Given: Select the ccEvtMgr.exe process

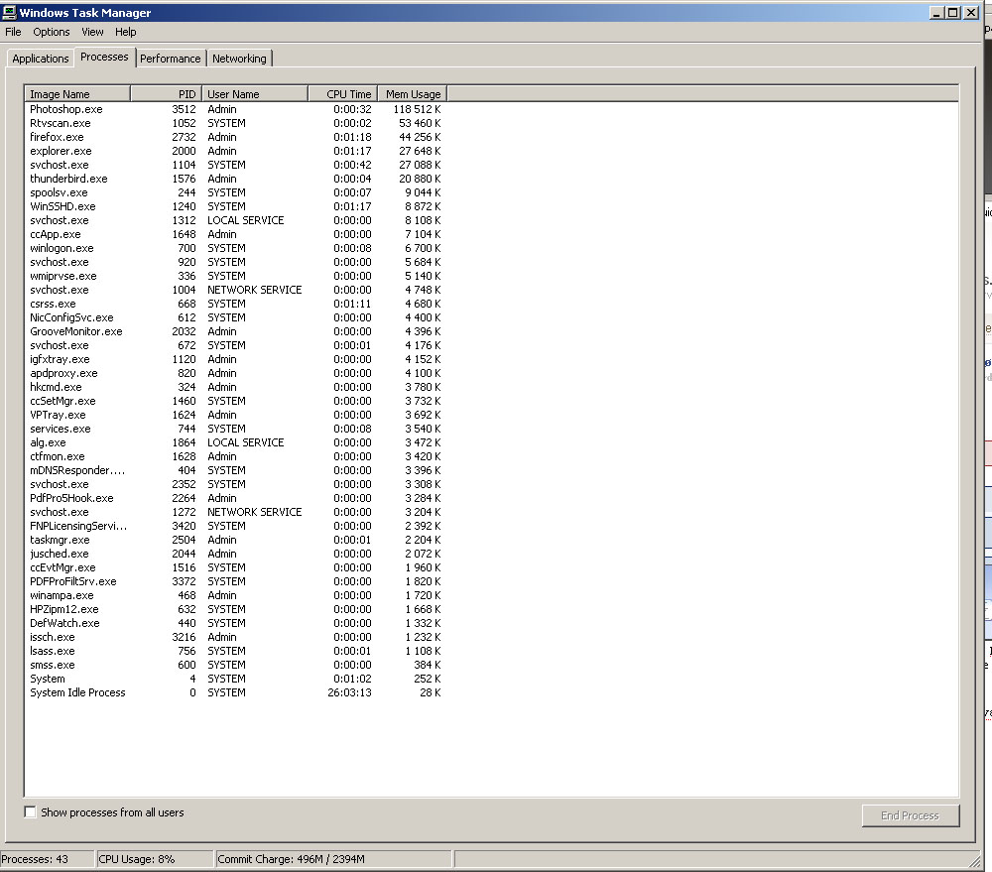Looking at the screenshot, I should coord(235,568).
